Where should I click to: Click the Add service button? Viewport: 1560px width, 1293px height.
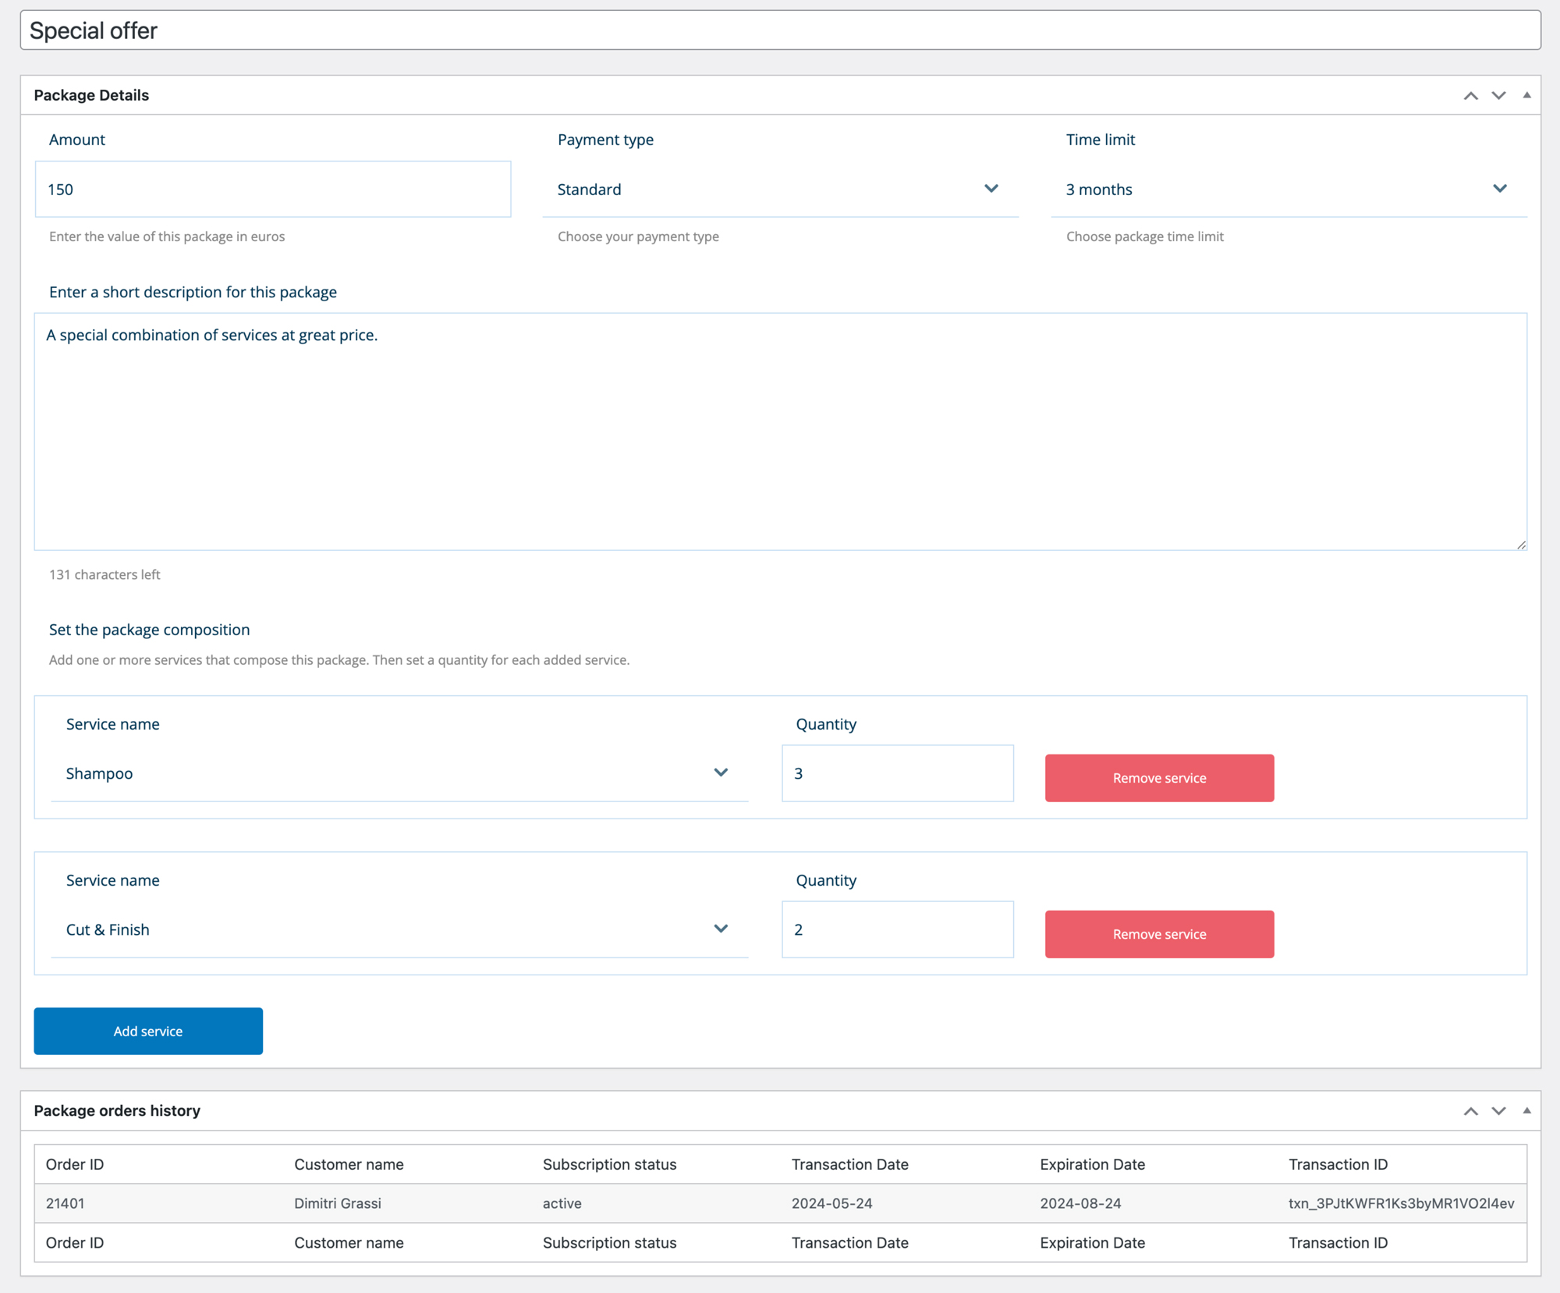tap(148, 1031)
